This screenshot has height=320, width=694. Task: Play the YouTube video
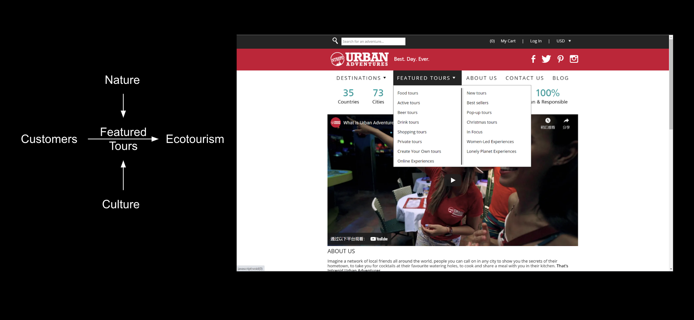(453, 180)
